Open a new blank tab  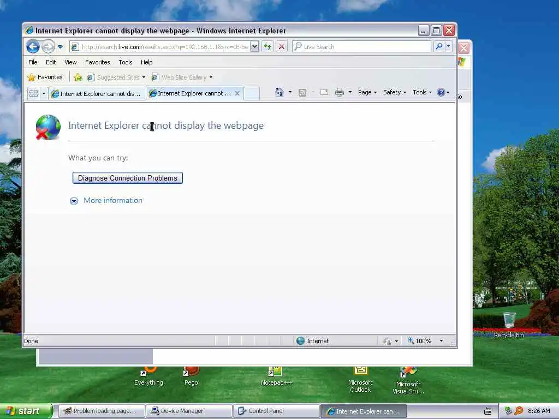[x=251, y=93]
